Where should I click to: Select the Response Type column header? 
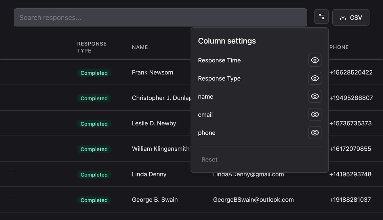pyautogui.click(x=92, y=47)
